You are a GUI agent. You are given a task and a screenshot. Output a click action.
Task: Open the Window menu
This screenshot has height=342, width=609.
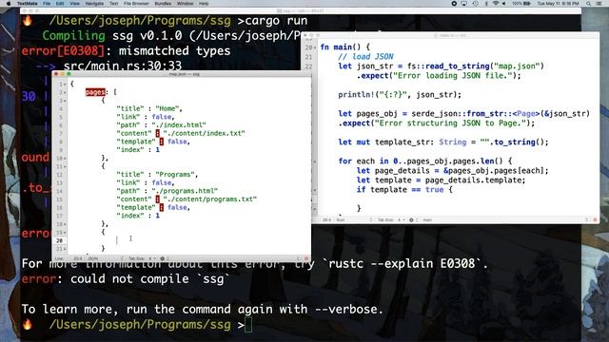coord(185,4)
